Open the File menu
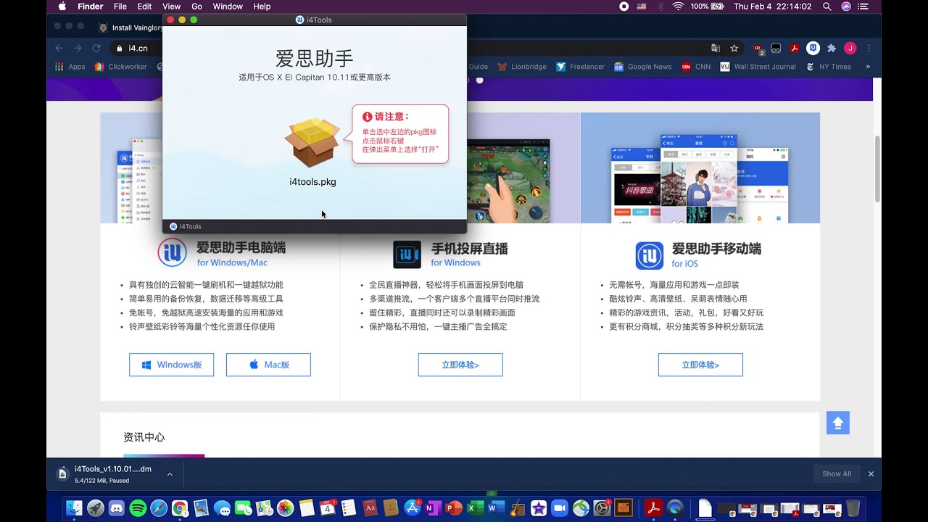This screenshot has height=522, width=928. 120,7
